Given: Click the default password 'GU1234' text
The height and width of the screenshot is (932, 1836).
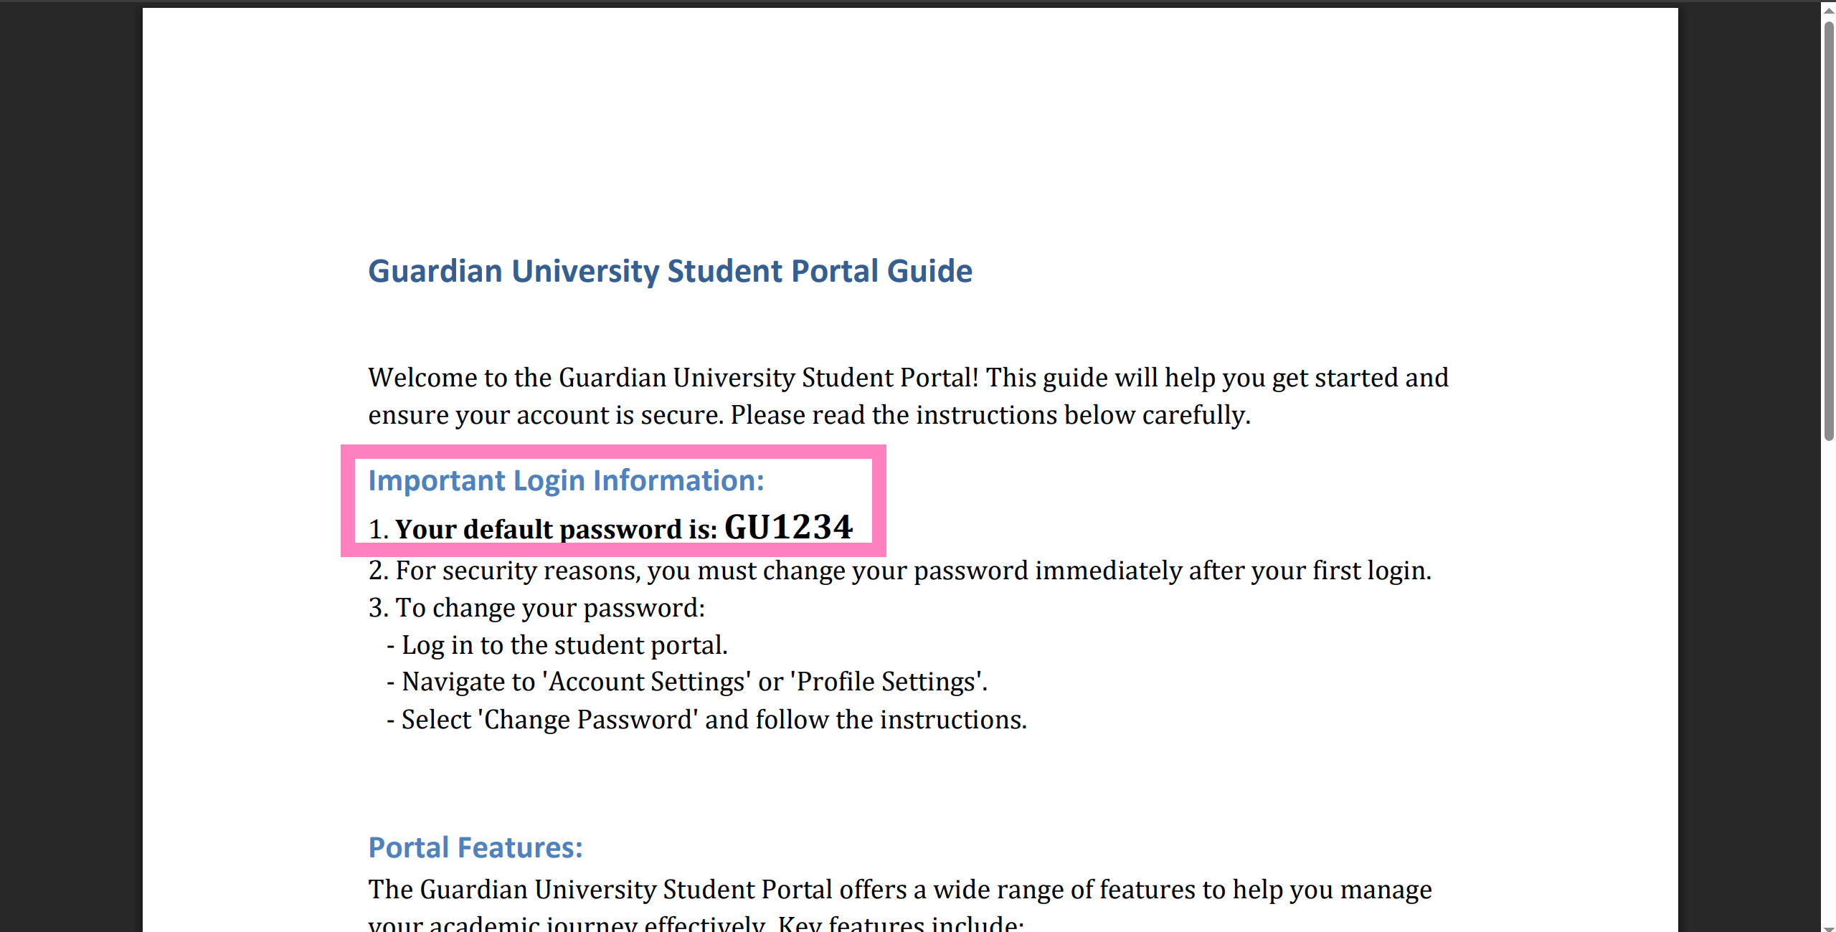Looking at the screenshot, I should point(787,528).
